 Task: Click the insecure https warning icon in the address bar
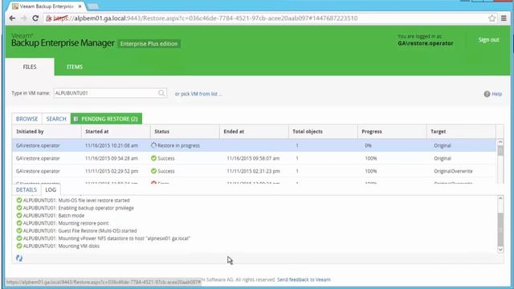[49, 18]
